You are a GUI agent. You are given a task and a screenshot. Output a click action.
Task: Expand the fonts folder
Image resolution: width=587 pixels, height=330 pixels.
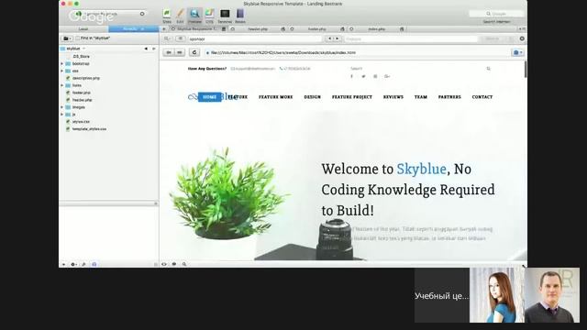[62, 85]
